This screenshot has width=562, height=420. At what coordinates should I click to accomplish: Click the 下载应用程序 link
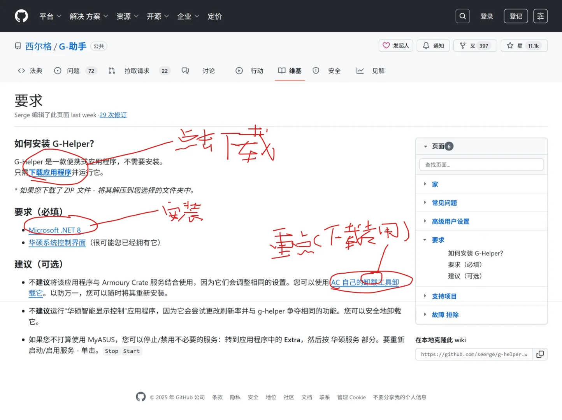51,172
